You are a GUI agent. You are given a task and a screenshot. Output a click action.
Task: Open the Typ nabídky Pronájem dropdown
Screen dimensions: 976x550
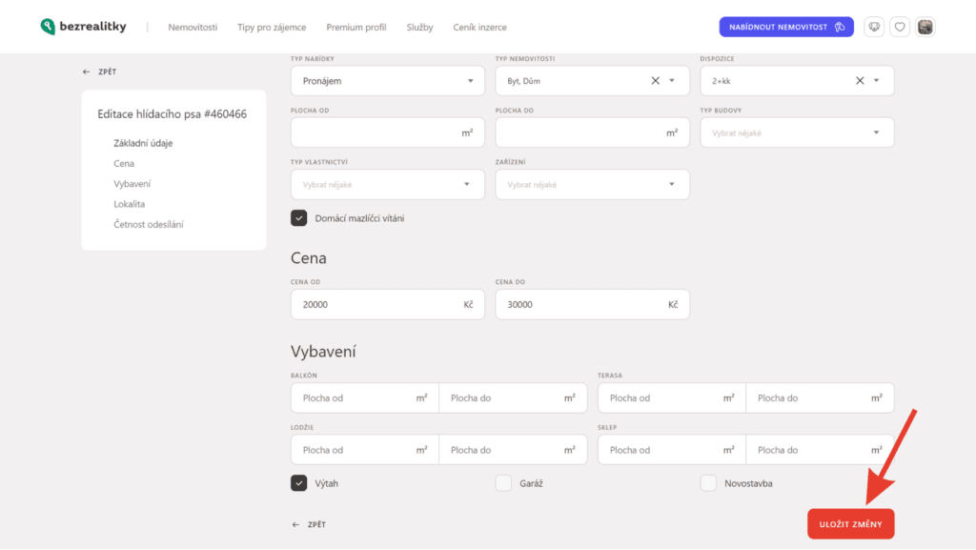point(387,81)
